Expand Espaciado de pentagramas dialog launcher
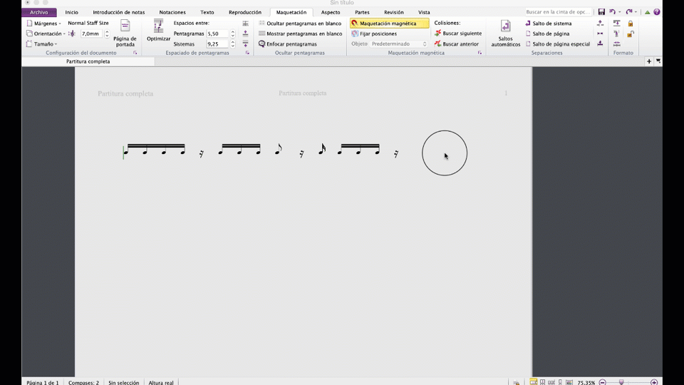This screenshot has height=385, width=684. tap(247, 53)
